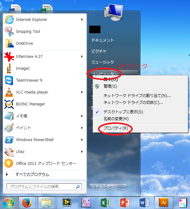Click the プログラムとファイルの検索 search box
The width and height of the screenshot is (190, 209).
tap(44, 187)
